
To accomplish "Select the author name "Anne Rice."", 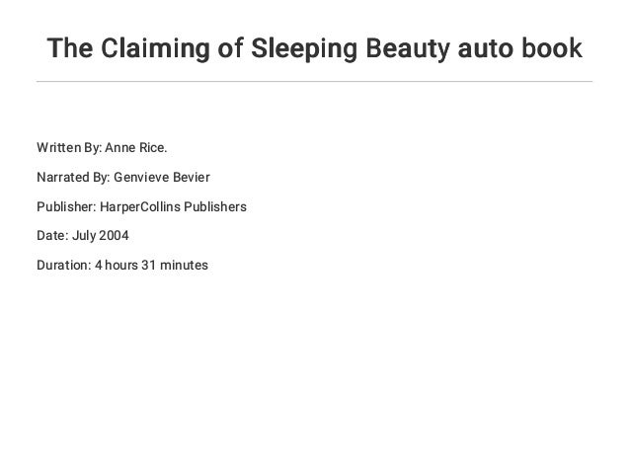I will point(136,148).
